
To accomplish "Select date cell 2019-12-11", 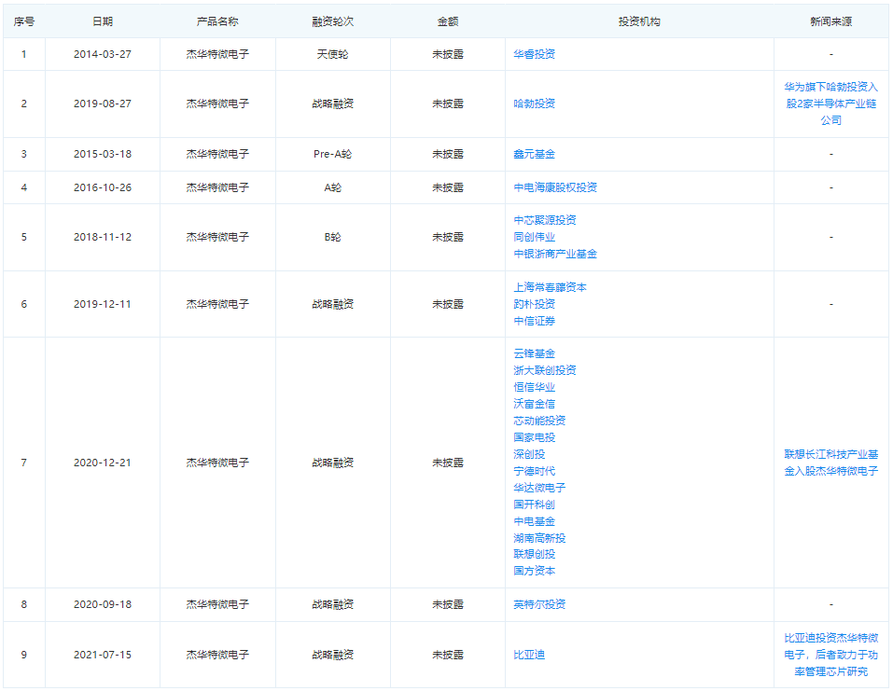I will point(103,304).
